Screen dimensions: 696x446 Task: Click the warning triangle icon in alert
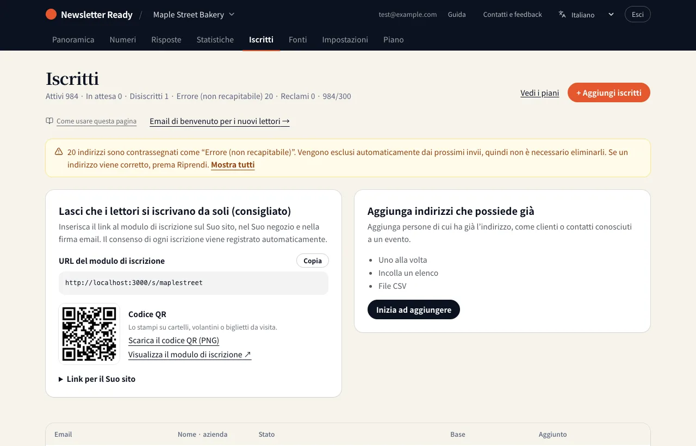(59, 152)
